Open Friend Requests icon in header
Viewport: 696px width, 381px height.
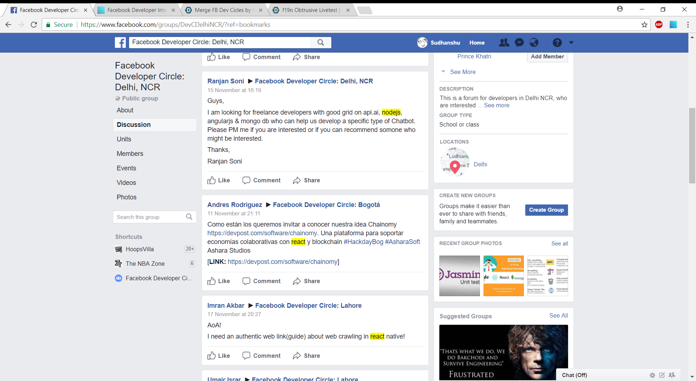point(504,42)
